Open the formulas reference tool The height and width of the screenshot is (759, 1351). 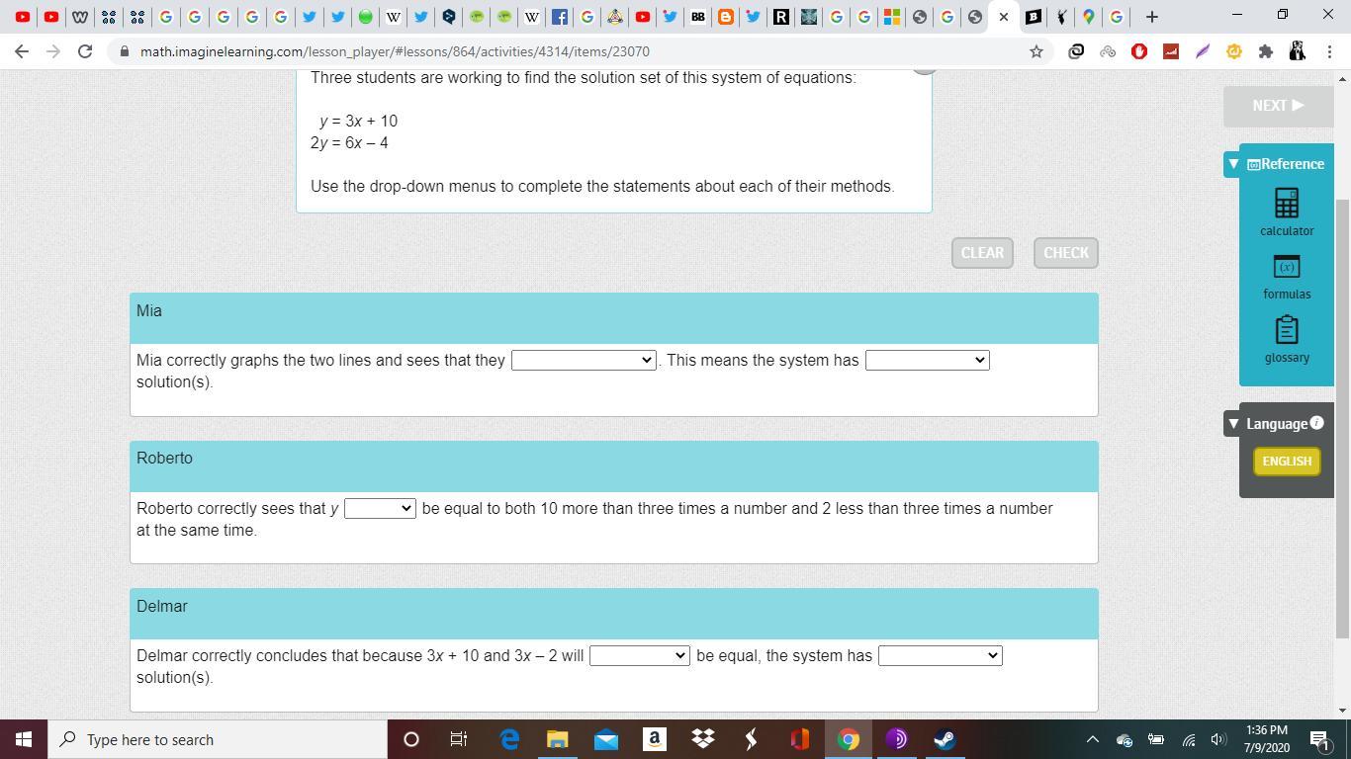1287,276
